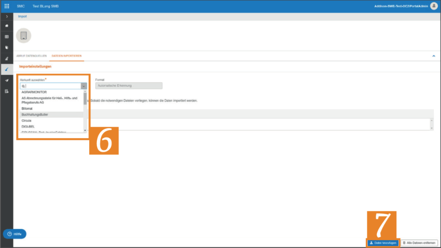Pick AGRARMONITOR in the origin list
Viewport: 441px width, 248px height.
34,92
